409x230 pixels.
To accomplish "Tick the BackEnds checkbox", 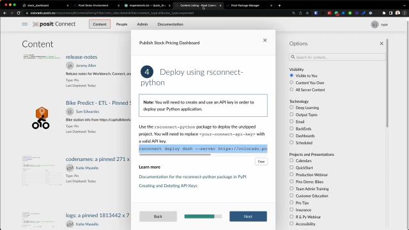I will [x=291, y=128].
